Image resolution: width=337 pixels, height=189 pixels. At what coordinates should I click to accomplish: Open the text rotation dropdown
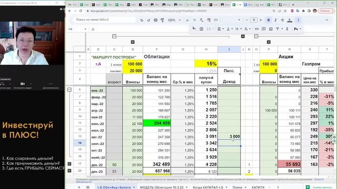click(247, 29)
